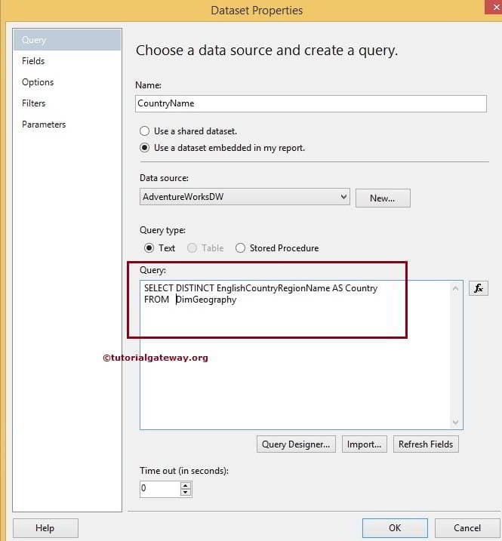Open the expression editor fx button
This screenshot has height=541, width=502.
[478, 288]
